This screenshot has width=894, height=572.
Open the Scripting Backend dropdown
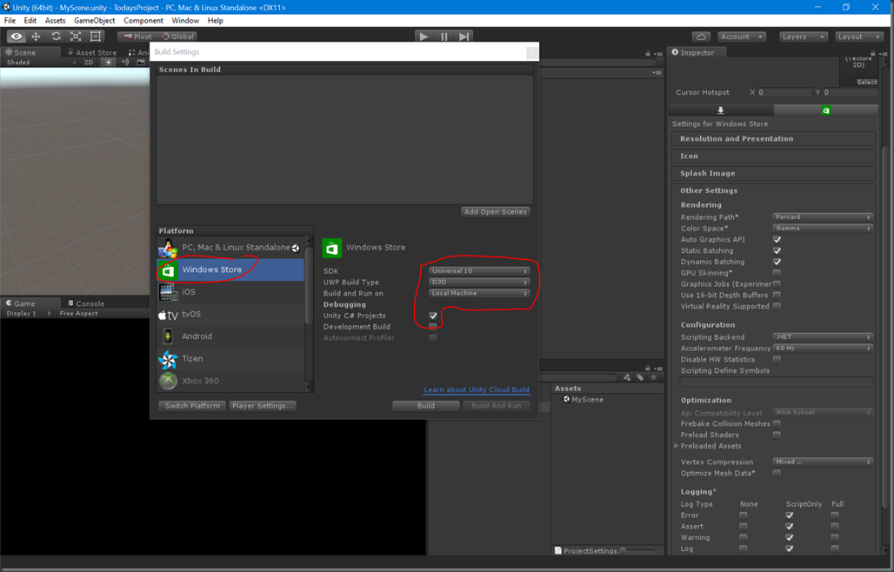pos(823,337)
